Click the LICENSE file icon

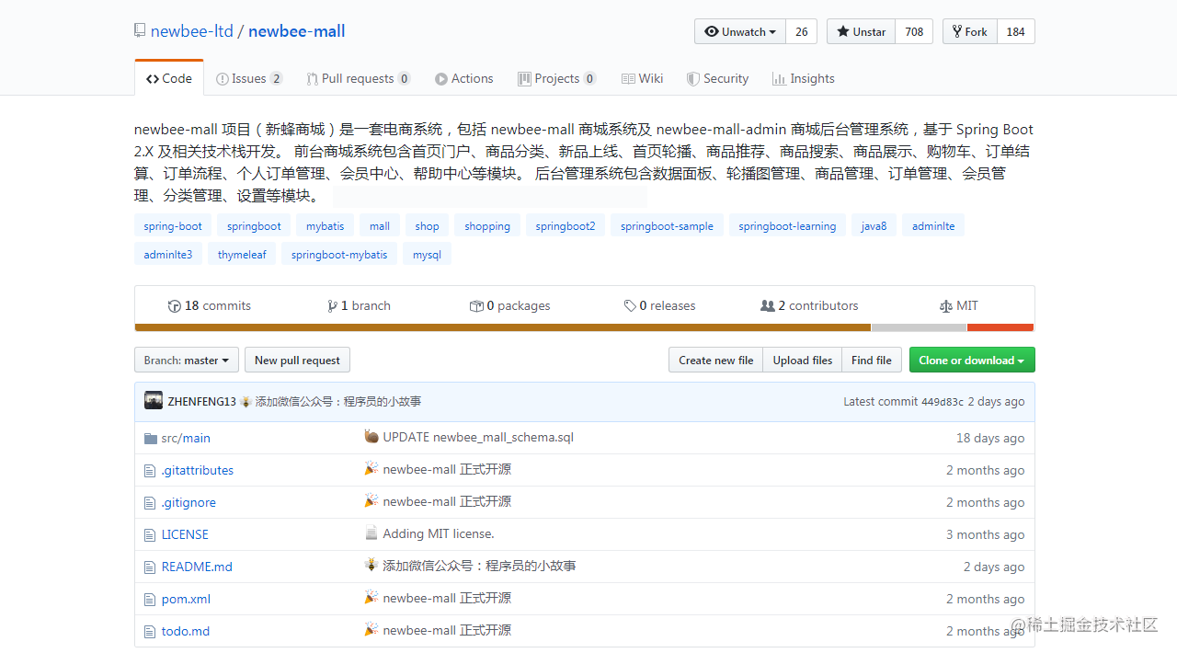pyautogui.click(x=150, y=535)
